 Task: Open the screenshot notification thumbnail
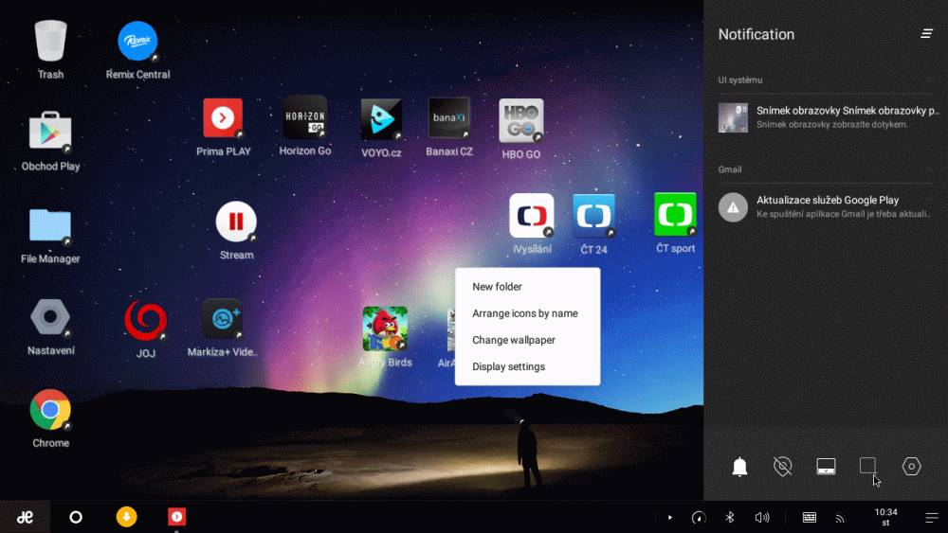tap(733, 117)
